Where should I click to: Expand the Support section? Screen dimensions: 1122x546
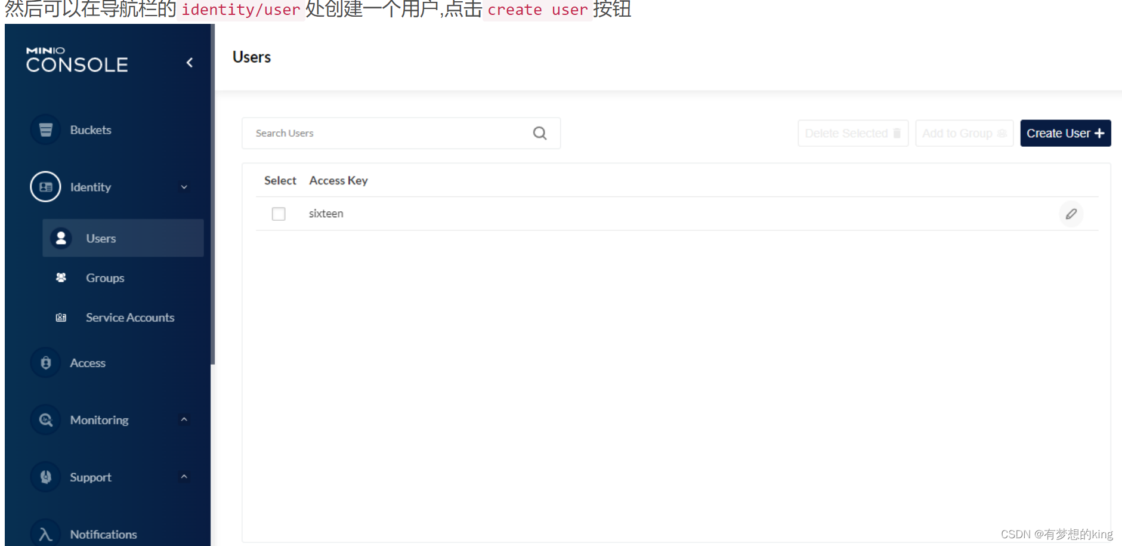184,477
